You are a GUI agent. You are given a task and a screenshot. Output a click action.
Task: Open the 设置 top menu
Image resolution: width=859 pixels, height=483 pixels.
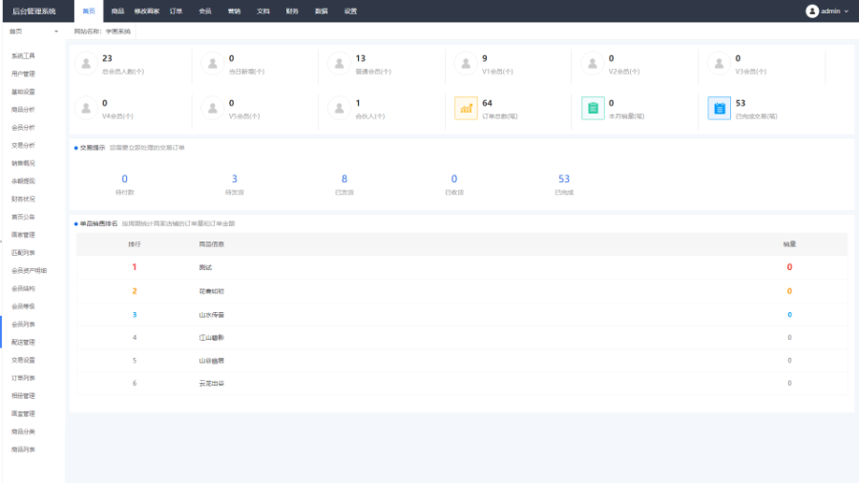[x=350, y=10]
